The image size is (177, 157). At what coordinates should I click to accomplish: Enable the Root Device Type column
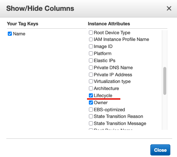click(x=91, y=33)
